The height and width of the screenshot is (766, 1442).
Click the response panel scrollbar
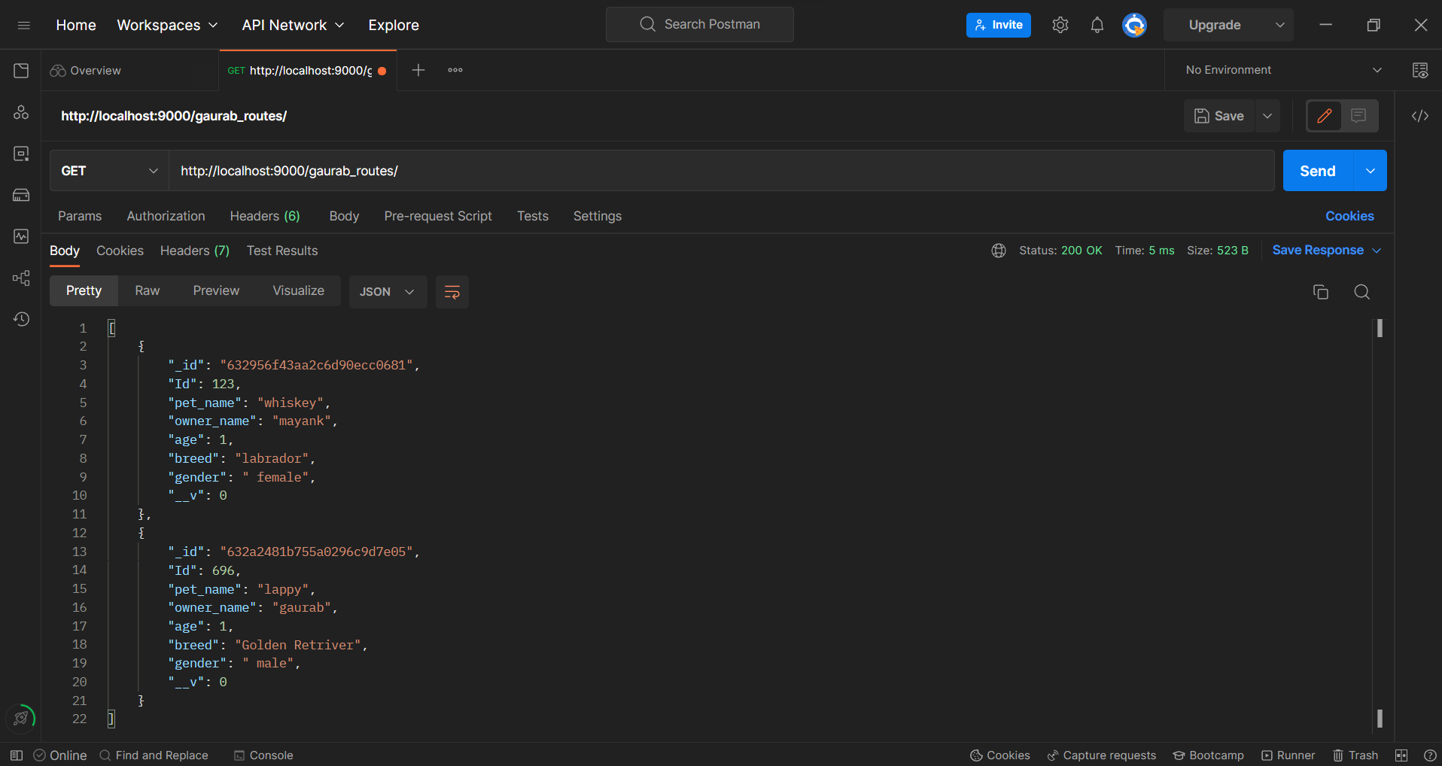pyautogui.click(x=1380, y=327)
